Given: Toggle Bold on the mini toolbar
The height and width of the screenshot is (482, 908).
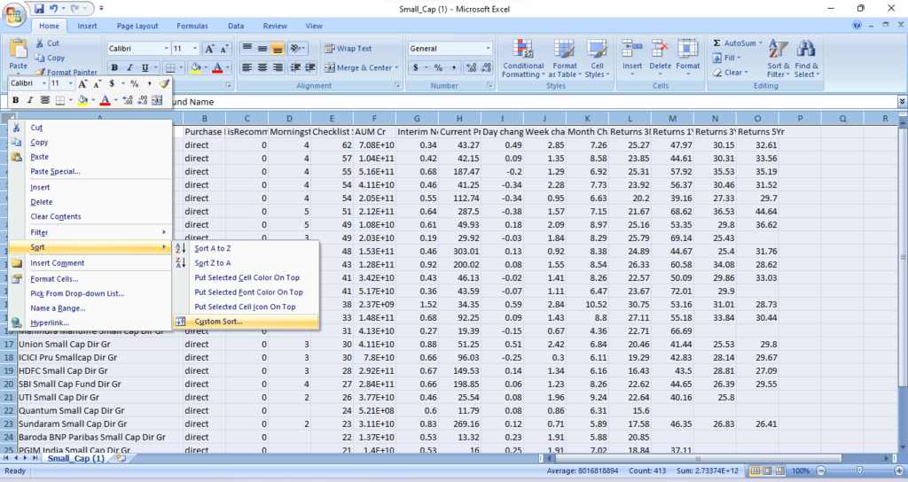Looking at the screenshot, I should point(16,100).
